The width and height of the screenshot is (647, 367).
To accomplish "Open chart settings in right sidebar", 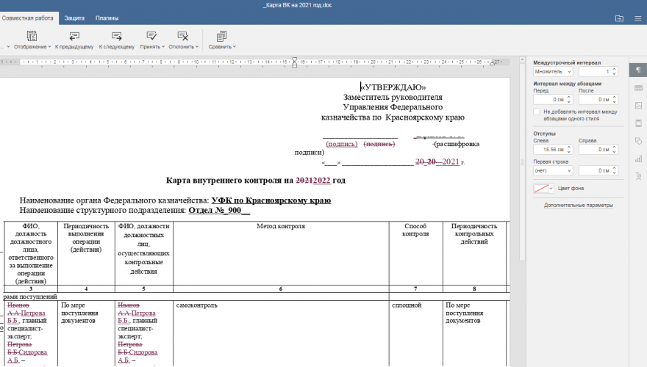I will pos(637,159).
